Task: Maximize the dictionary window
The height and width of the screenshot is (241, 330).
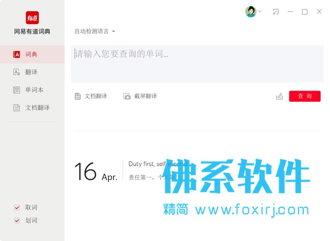Action: [305, 12]
